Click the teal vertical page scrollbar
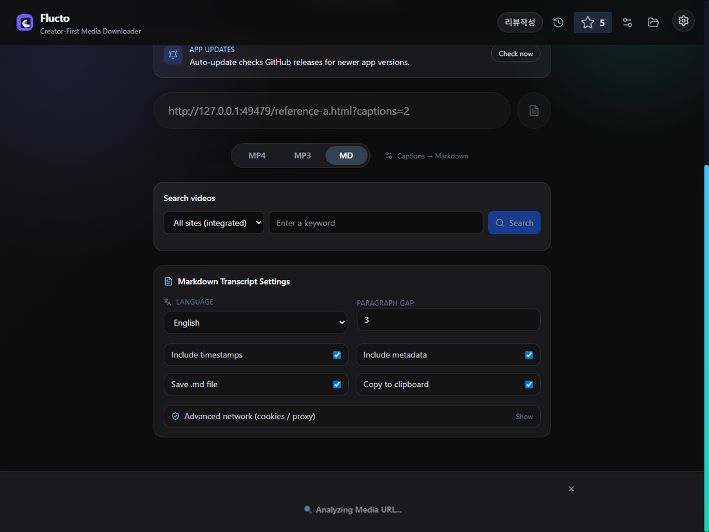The width and height of the screenshot is (709, 532). 706,348
